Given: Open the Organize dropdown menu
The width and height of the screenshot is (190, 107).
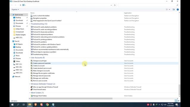Looking at the screenshot, I should 15,10.
